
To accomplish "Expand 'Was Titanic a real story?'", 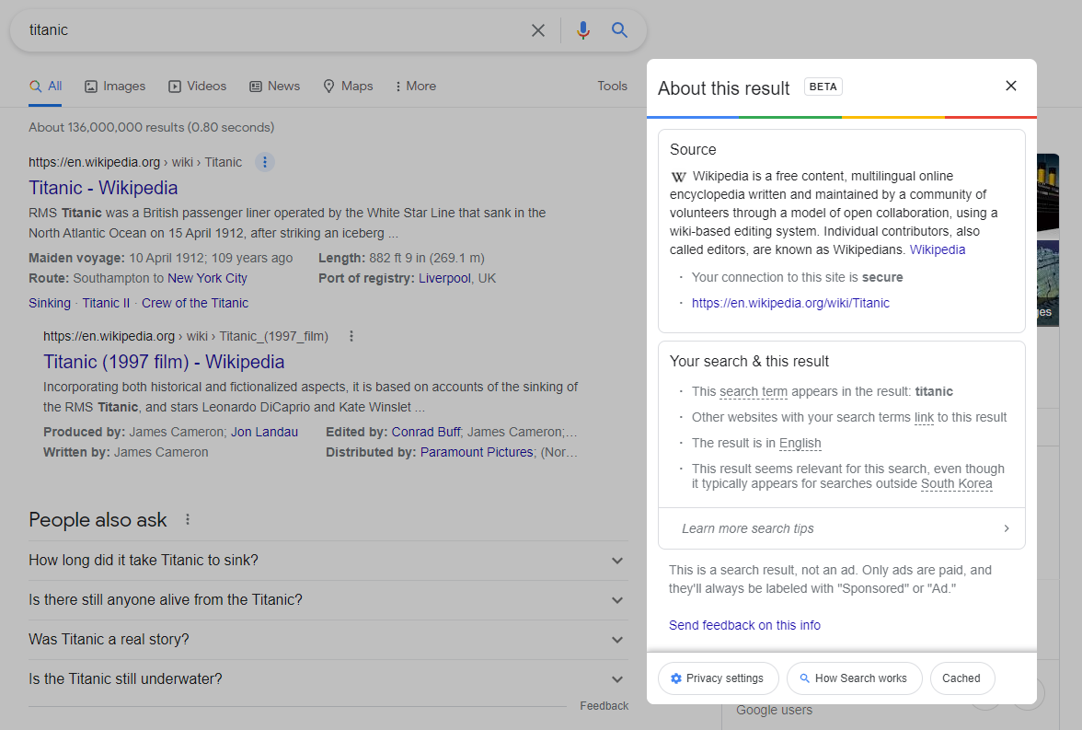I will [x=327, y=640].
